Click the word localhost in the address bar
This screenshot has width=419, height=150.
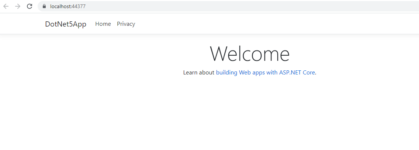click(60, 6)
